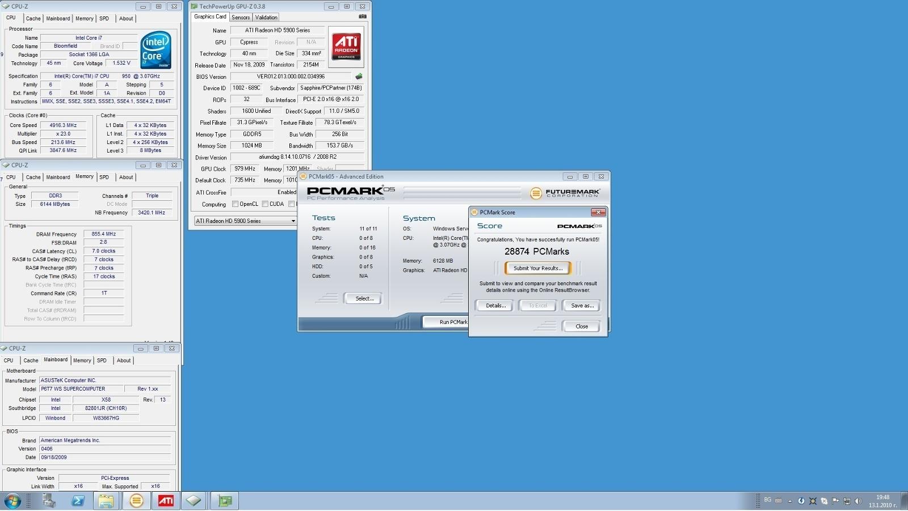The width and height of the screenshot is (908, 511).
Task: Launch Server Manager from the taskbar
Action: [x=49, y=501]
